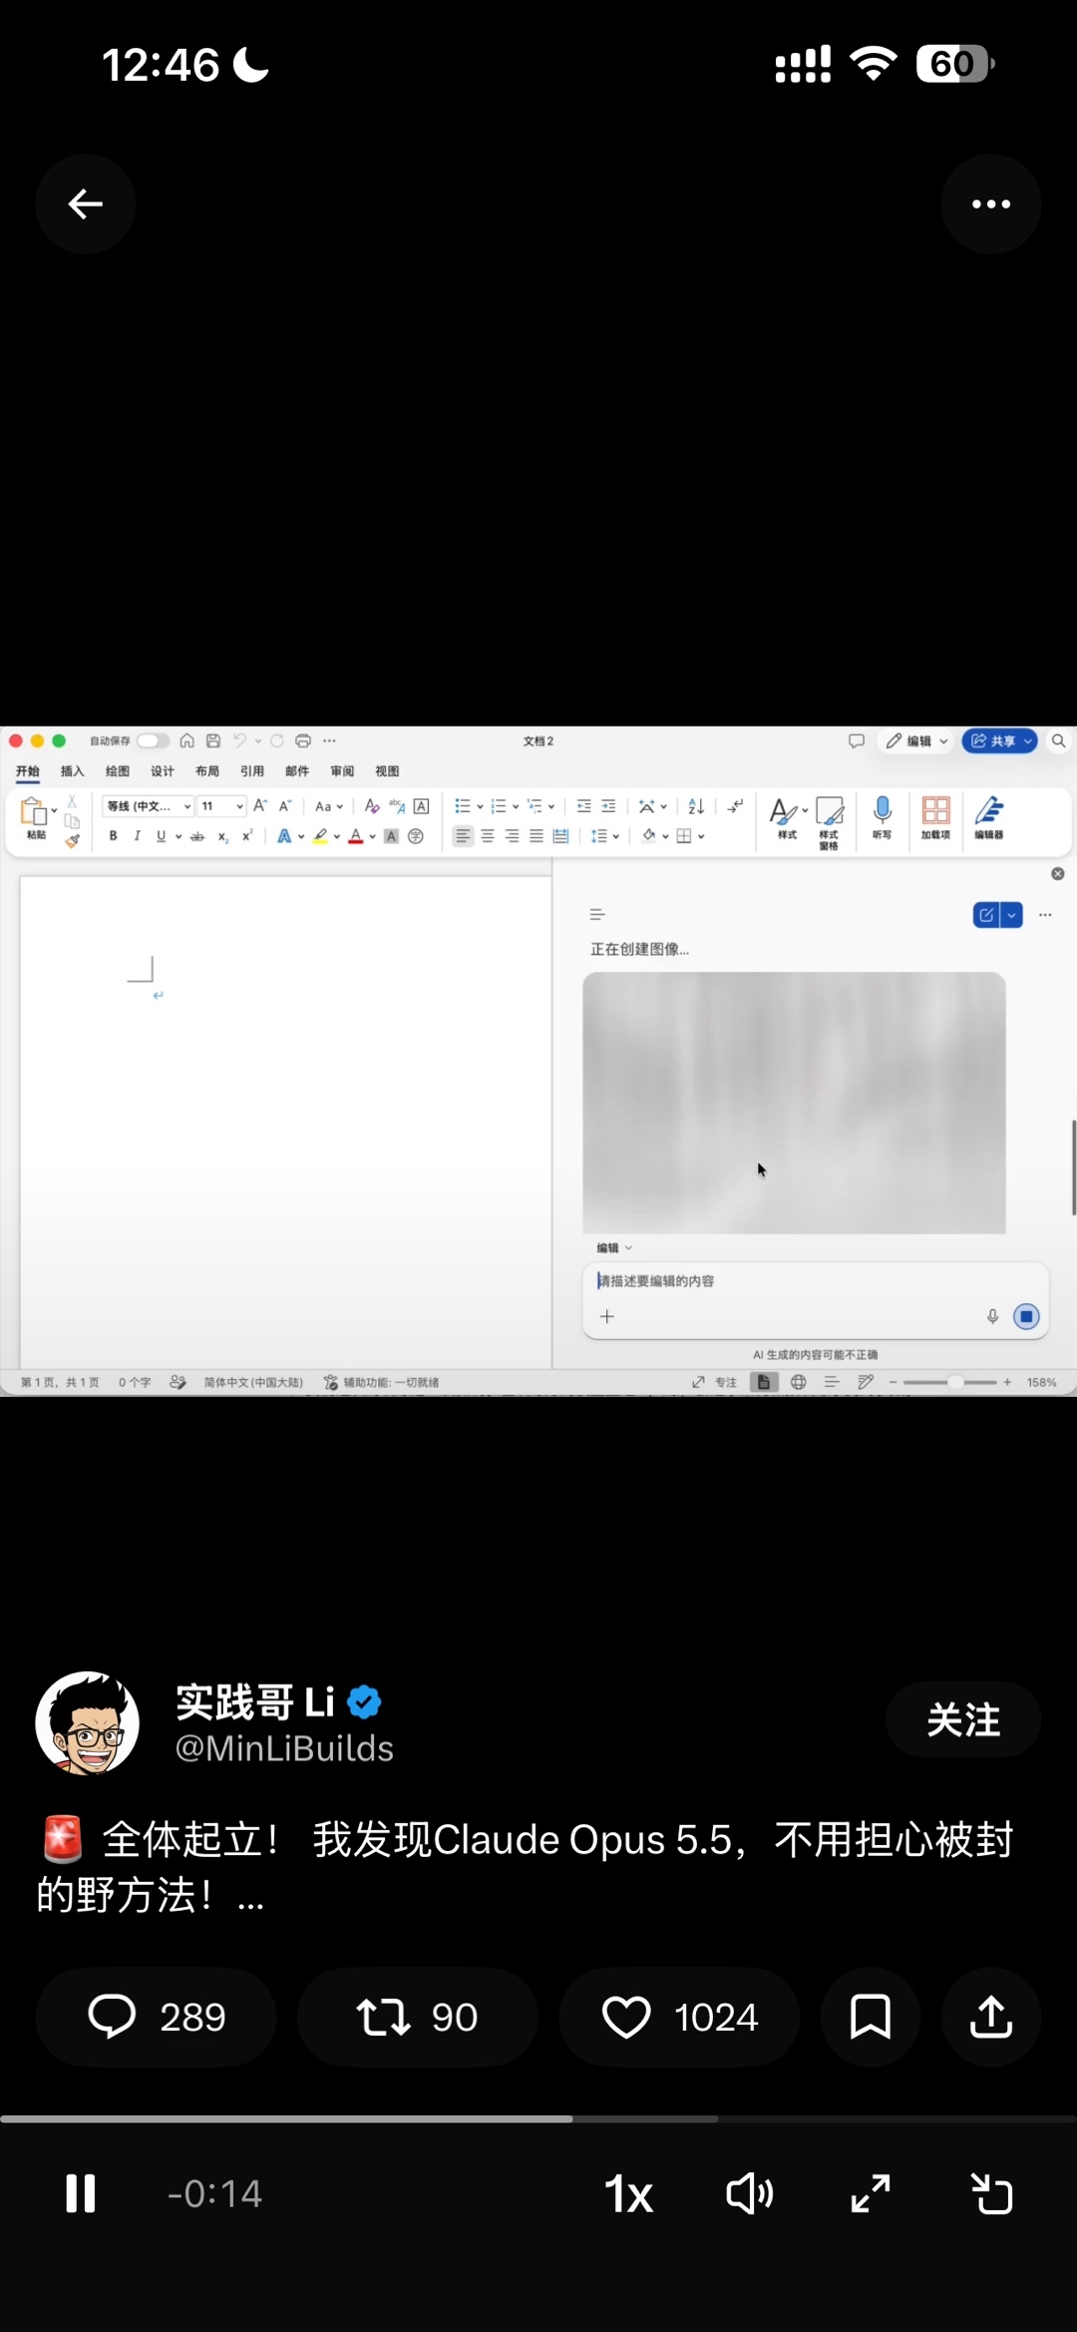This screenshot has height=2332, width=1077.
Task: Open the 编辑 mode dropdown in Word title bar
Action: coord(915,740)
